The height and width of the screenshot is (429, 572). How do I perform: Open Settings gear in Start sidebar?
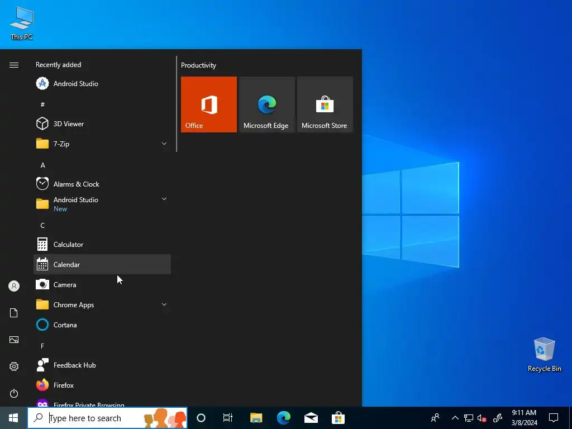[14, 366]
